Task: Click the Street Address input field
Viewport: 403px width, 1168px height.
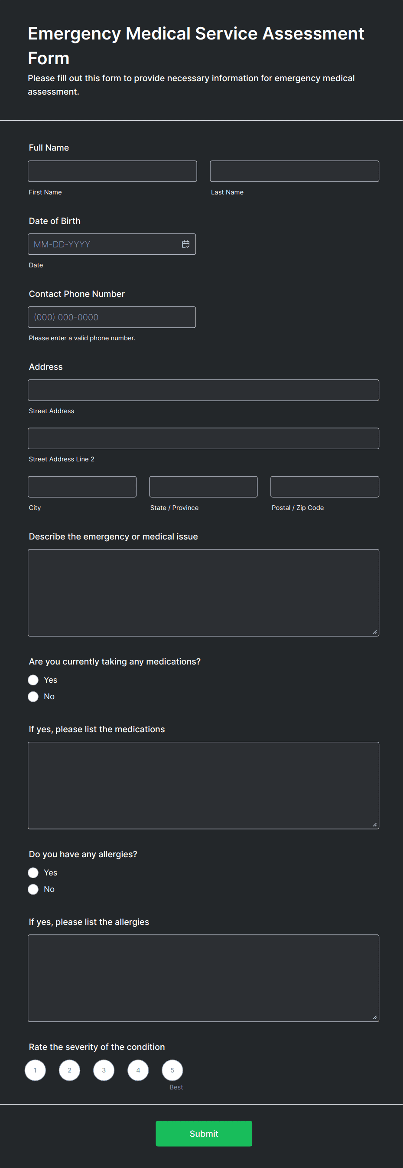Action: 203,390
